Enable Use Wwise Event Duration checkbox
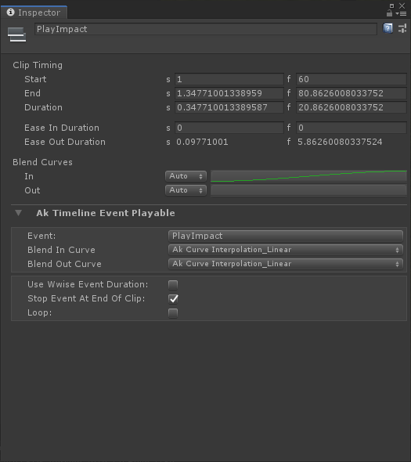This screenshot has width=411, height=462. click(173, 284)
